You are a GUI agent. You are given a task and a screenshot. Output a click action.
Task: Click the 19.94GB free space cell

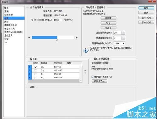[57, 67]
